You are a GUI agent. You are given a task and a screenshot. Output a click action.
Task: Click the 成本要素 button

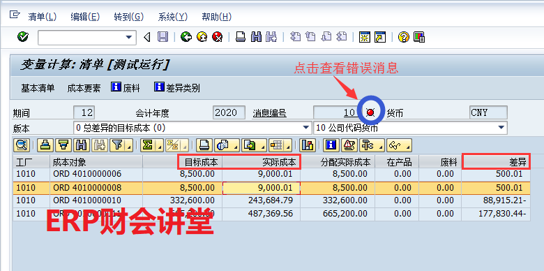point(84,88)
